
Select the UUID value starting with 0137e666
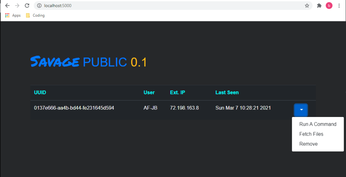74,108
